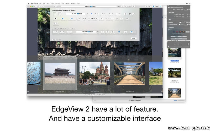Click the Reset button beside the color swatches
This screenshot has height=131, width=210.
[x=187, y=32]
